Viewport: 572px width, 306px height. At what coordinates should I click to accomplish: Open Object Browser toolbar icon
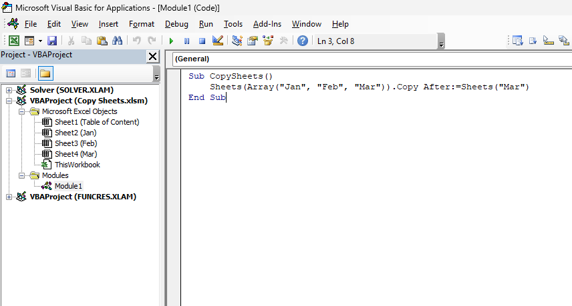[x=268, y=41]
